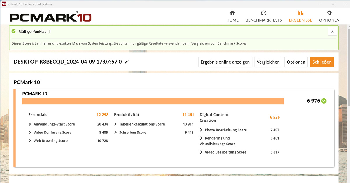The image size is (350, 183).
Task: Click overall score 6 976
Action: (314, 101)
